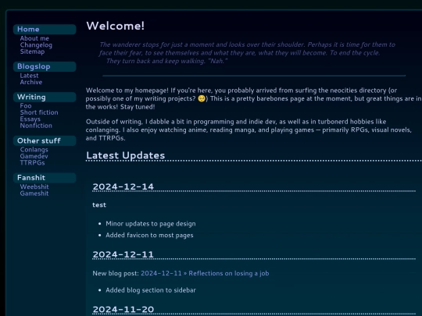Click the 2024-12-14 update heading
The image size is (422, 316).
pyautogui.click(x=123, y=186)
